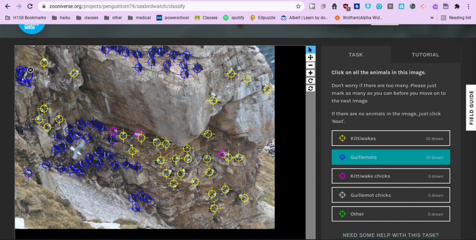Image resolution: width=476 pixels, height=240 pixels.
Task: Select the pan (move) tool for the image
Action: click(x=311, y=58)
